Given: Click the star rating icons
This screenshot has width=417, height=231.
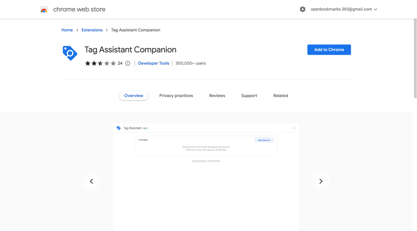Looking at the screenshot, I should (100, 63).
